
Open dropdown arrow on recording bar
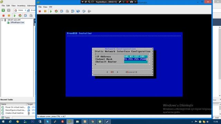[83, 2]
